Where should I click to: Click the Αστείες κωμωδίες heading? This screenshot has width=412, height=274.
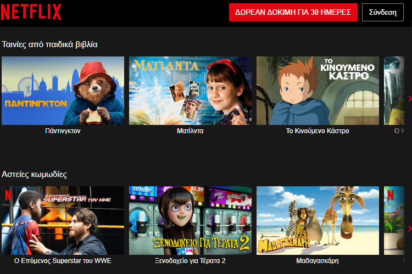click(35, 174)
